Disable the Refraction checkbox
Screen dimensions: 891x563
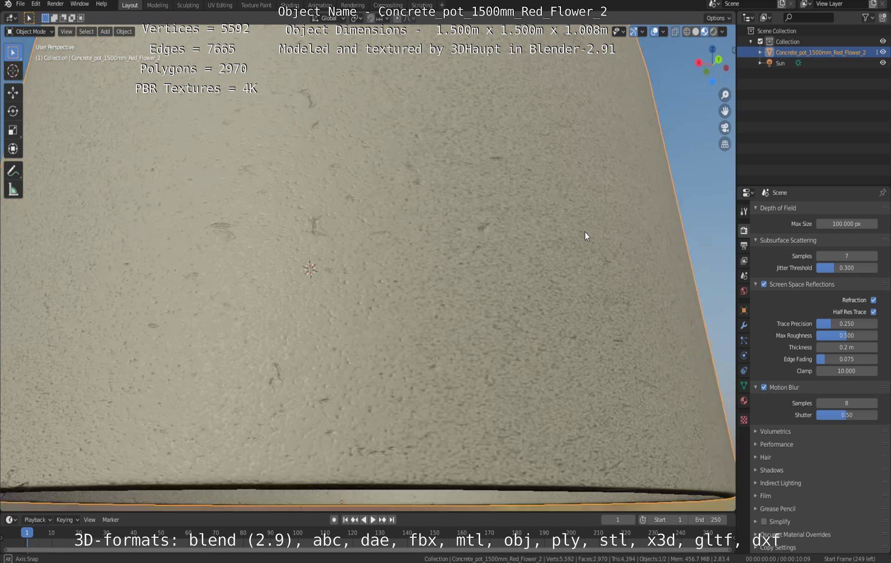[873, 300]
